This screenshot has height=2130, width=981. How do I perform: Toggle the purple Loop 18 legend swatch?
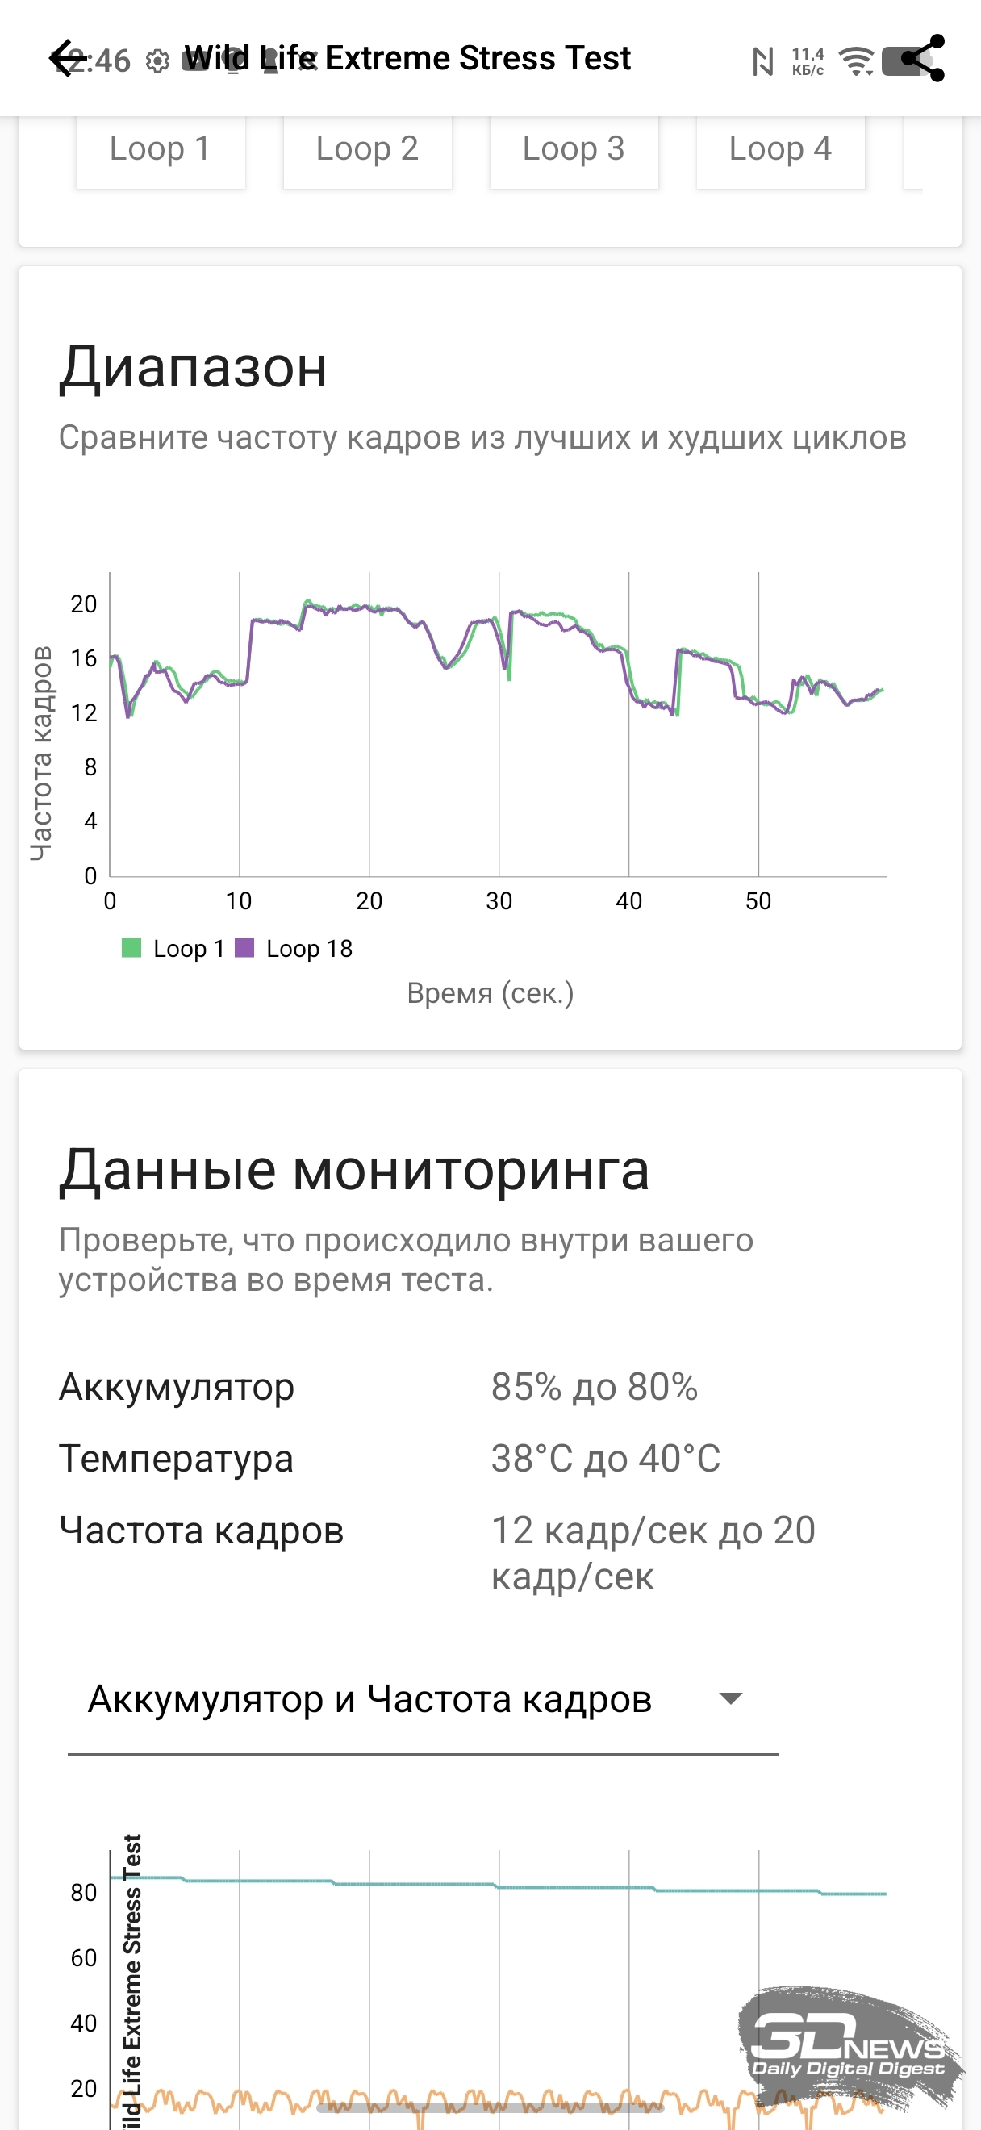coord(244,947)
